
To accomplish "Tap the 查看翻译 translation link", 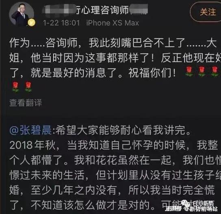I will coord(26,103).
